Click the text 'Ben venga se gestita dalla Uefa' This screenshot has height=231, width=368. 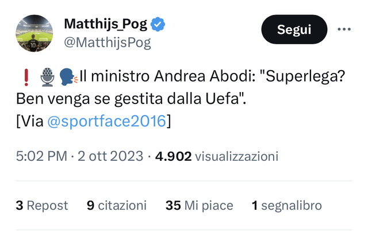tap(128, 99)
